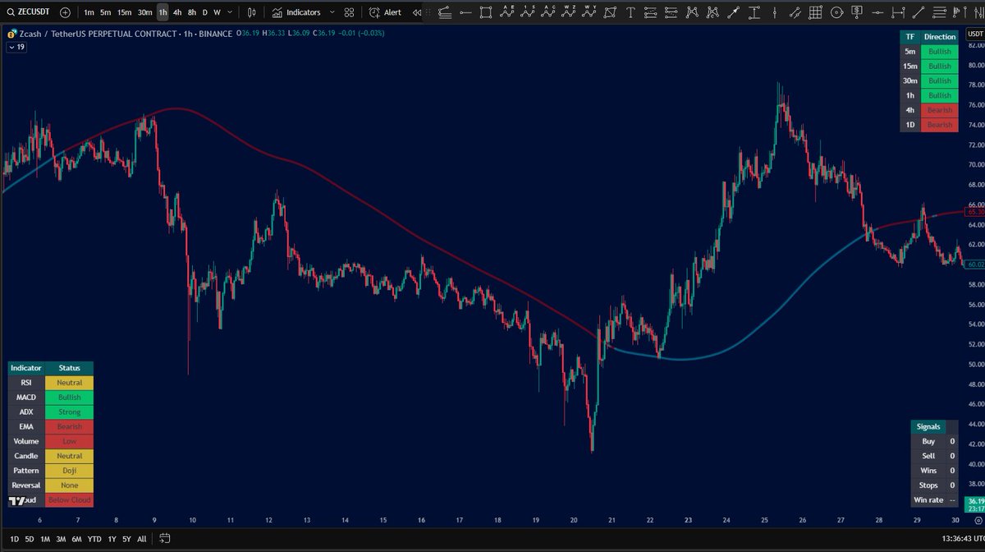Select the Elliott wave tool labeled W Y
The width and height of the screenshot is (985, 552).
pos(590,12)
